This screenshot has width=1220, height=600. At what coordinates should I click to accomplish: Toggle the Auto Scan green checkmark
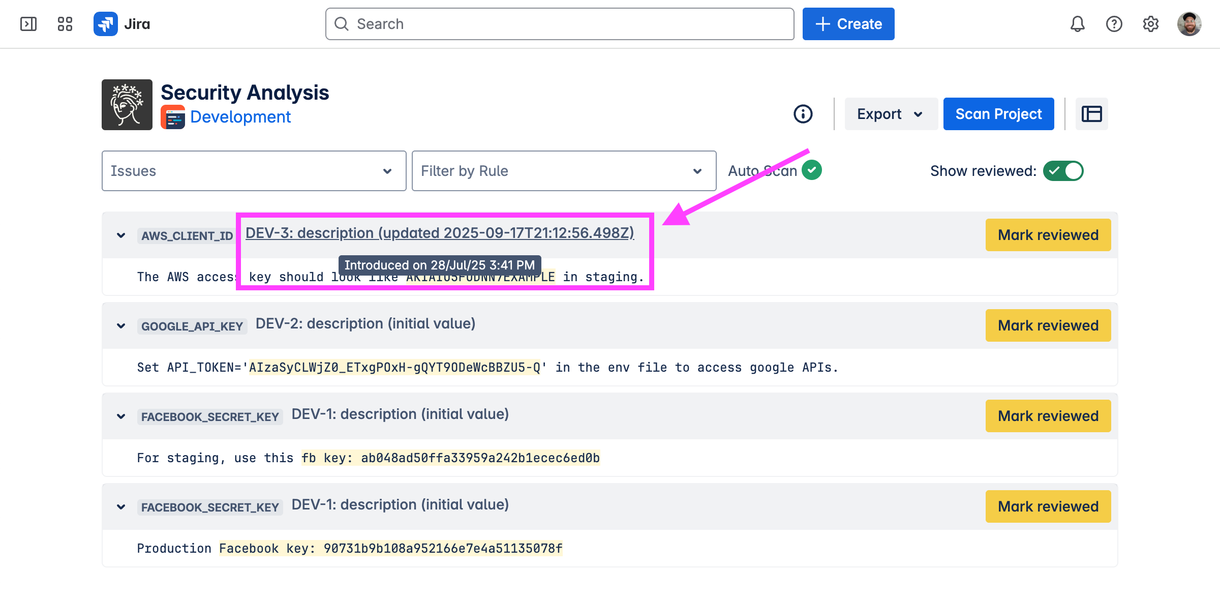pyautogui.click(x=812, y=170)
